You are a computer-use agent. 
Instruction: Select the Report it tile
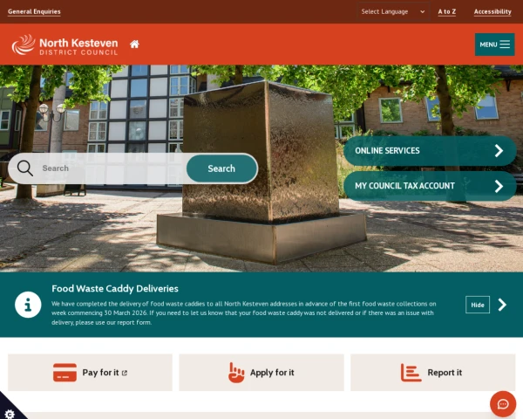433,372
